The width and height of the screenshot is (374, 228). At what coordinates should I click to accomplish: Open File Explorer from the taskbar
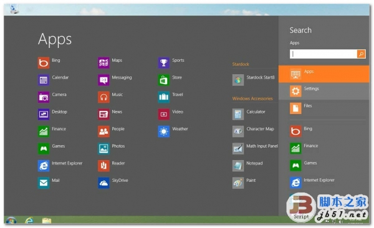click(x=47, y=221)
